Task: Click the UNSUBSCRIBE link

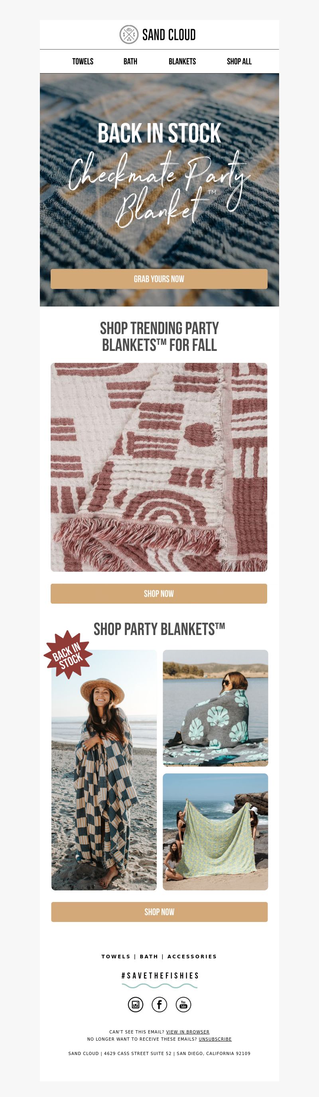Action: point(215,1039)
